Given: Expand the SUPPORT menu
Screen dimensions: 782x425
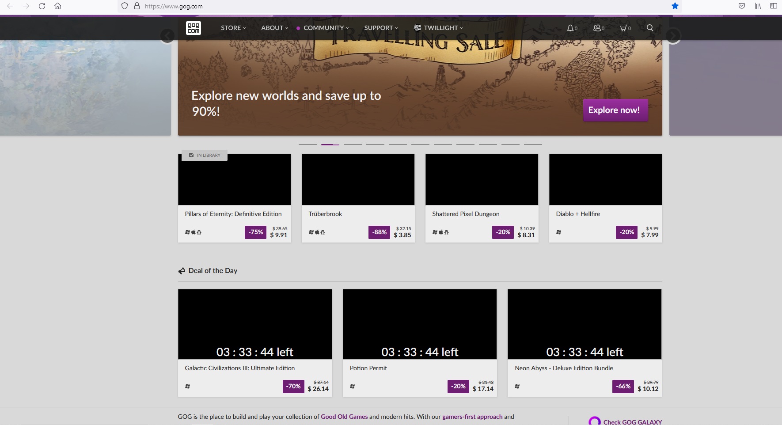Looking at the screenshot, I should [381, 28].
